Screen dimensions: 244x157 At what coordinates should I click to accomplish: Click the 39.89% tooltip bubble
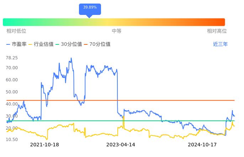90,7
